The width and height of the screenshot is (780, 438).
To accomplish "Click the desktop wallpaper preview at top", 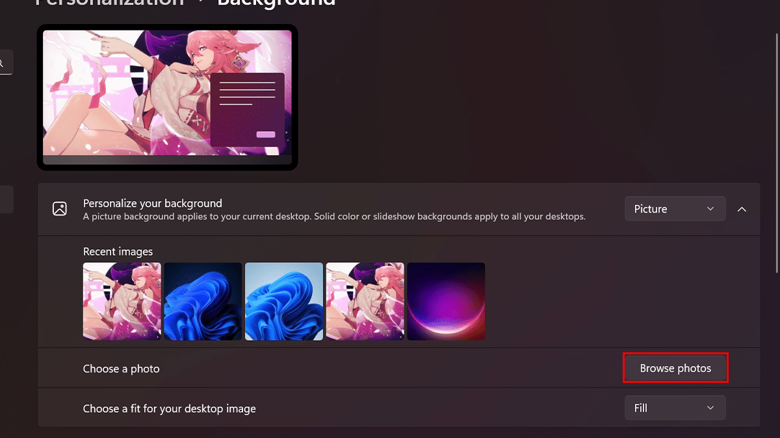I will tap(168, 97).
